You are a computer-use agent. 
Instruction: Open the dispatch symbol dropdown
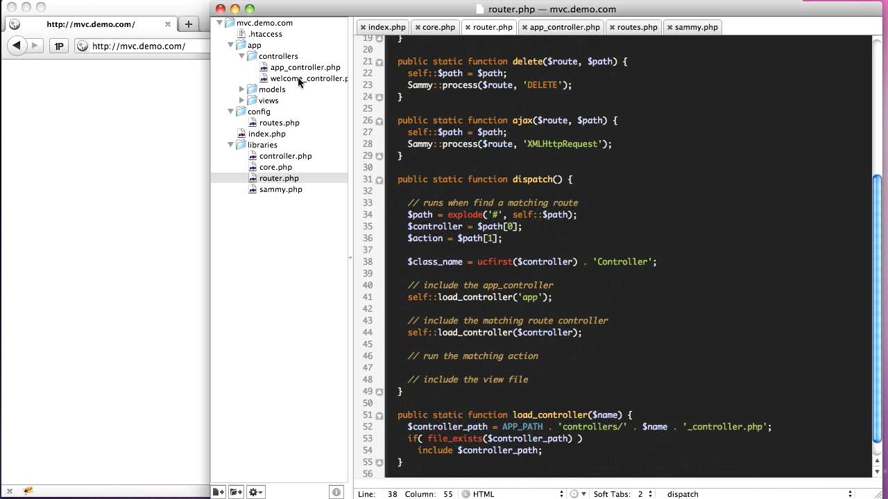[758, 494]
